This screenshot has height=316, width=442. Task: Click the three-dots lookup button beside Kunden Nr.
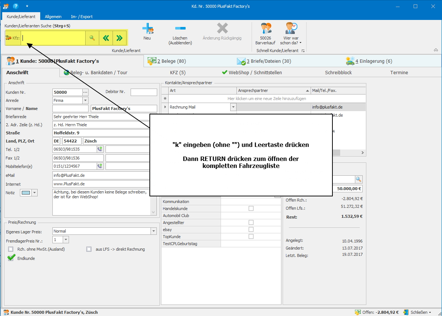pyautogui.click(x=86, y=92)
